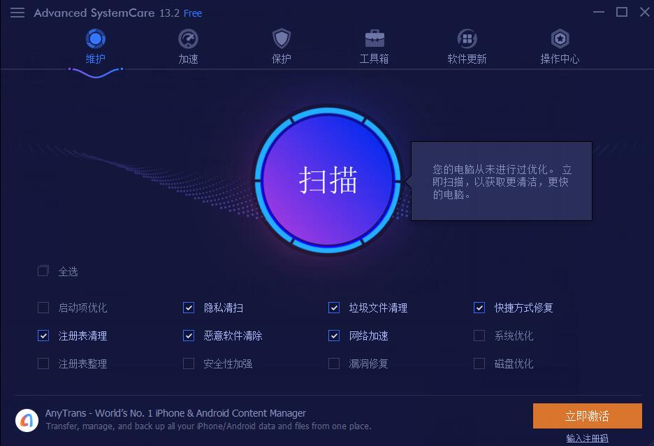
Task: Click the AnyTrans logo icon
Action: pyautogui.click(x=27, y=420)
